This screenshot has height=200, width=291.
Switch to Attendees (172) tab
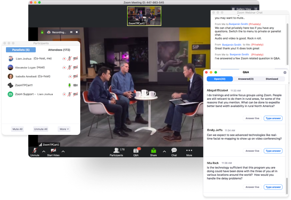(x=59, y=50)
